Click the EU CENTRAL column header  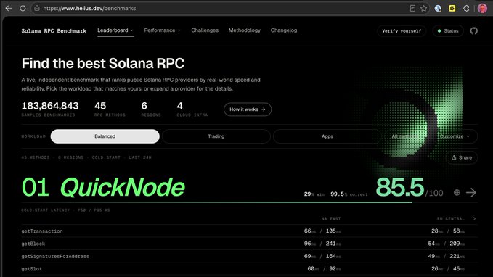(x=451, y=218)
